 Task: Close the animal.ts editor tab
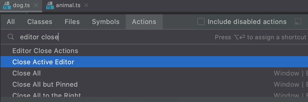click(x=86, y=5)
